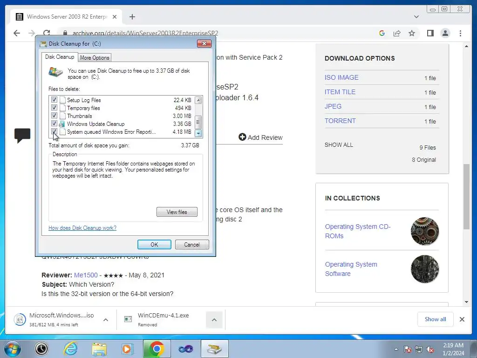
Task: Open Windows Media Player from taskbar
Action: click(127, 349)
